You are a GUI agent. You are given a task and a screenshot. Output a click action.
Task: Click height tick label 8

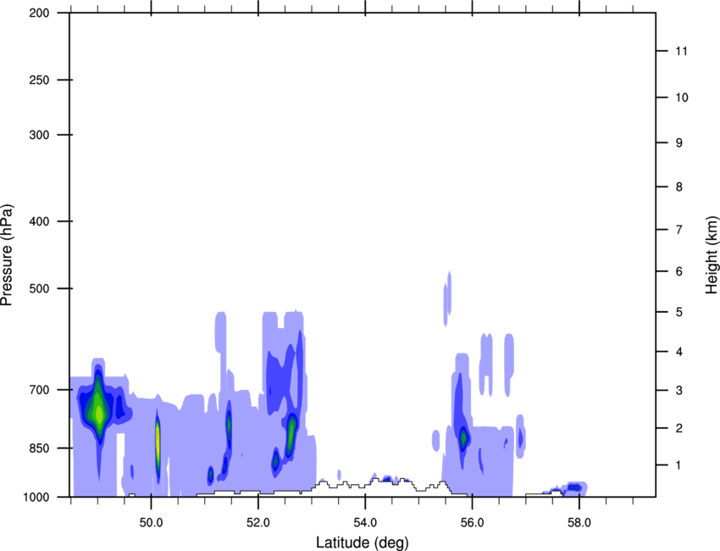pos(679,187)
